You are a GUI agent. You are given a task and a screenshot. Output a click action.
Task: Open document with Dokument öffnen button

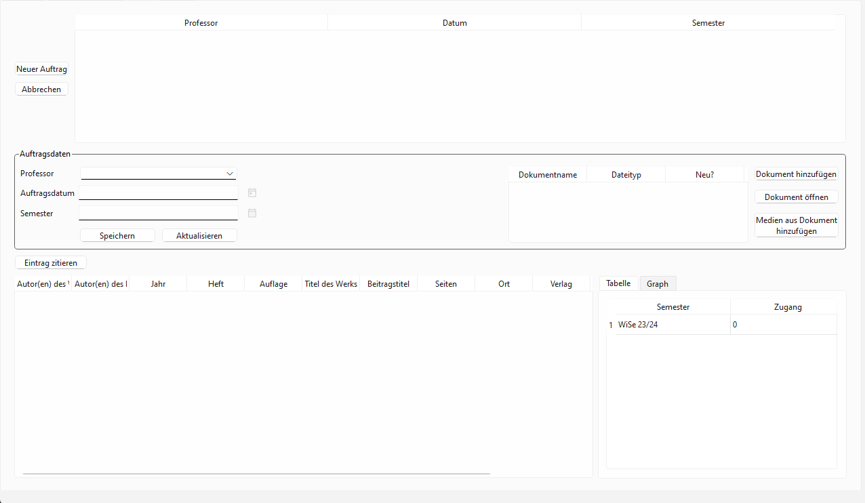(796, 197)
